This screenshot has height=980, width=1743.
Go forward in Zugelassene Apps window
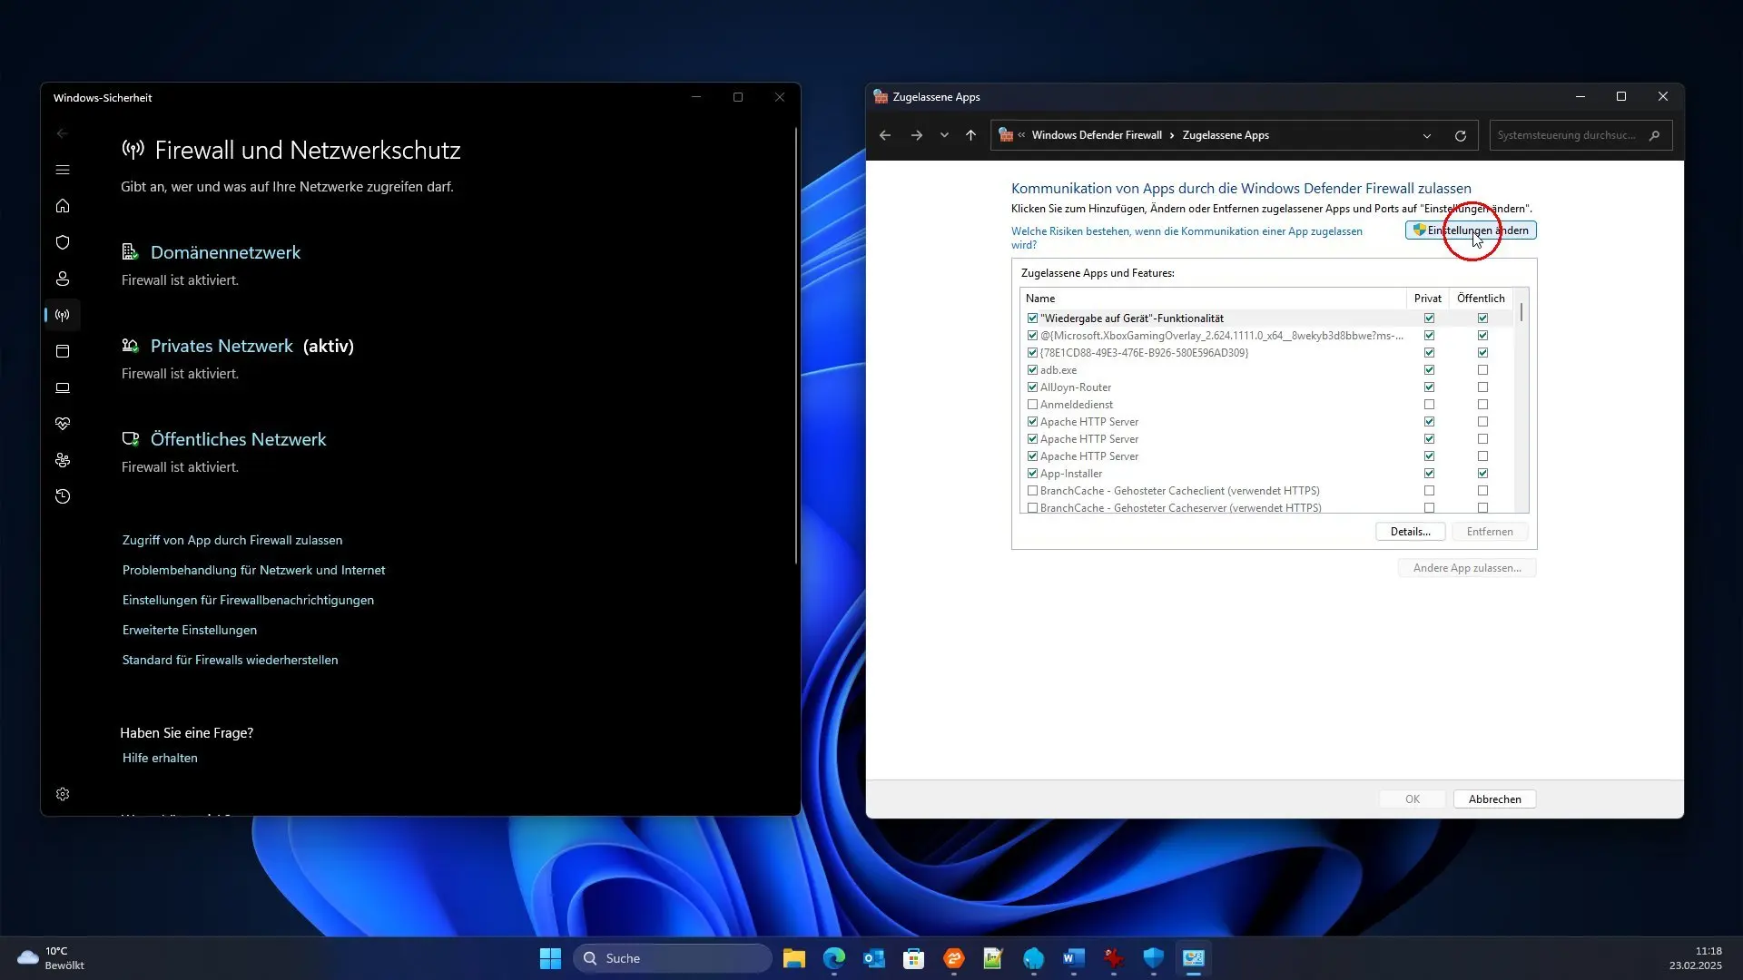(917, 135)
